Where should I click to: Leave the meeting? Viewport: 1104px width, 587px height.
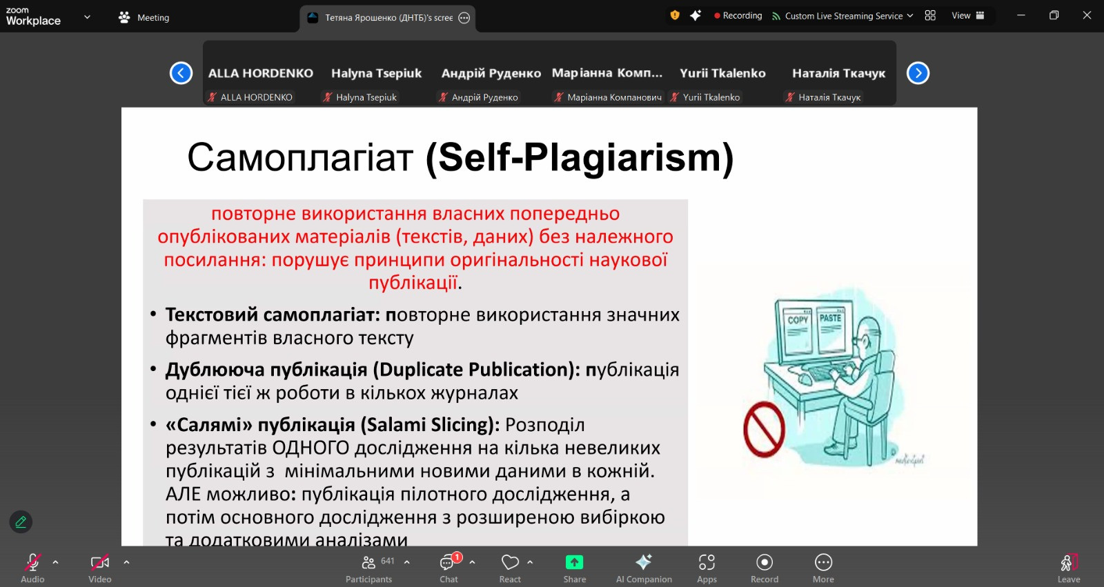point(1069,568)
